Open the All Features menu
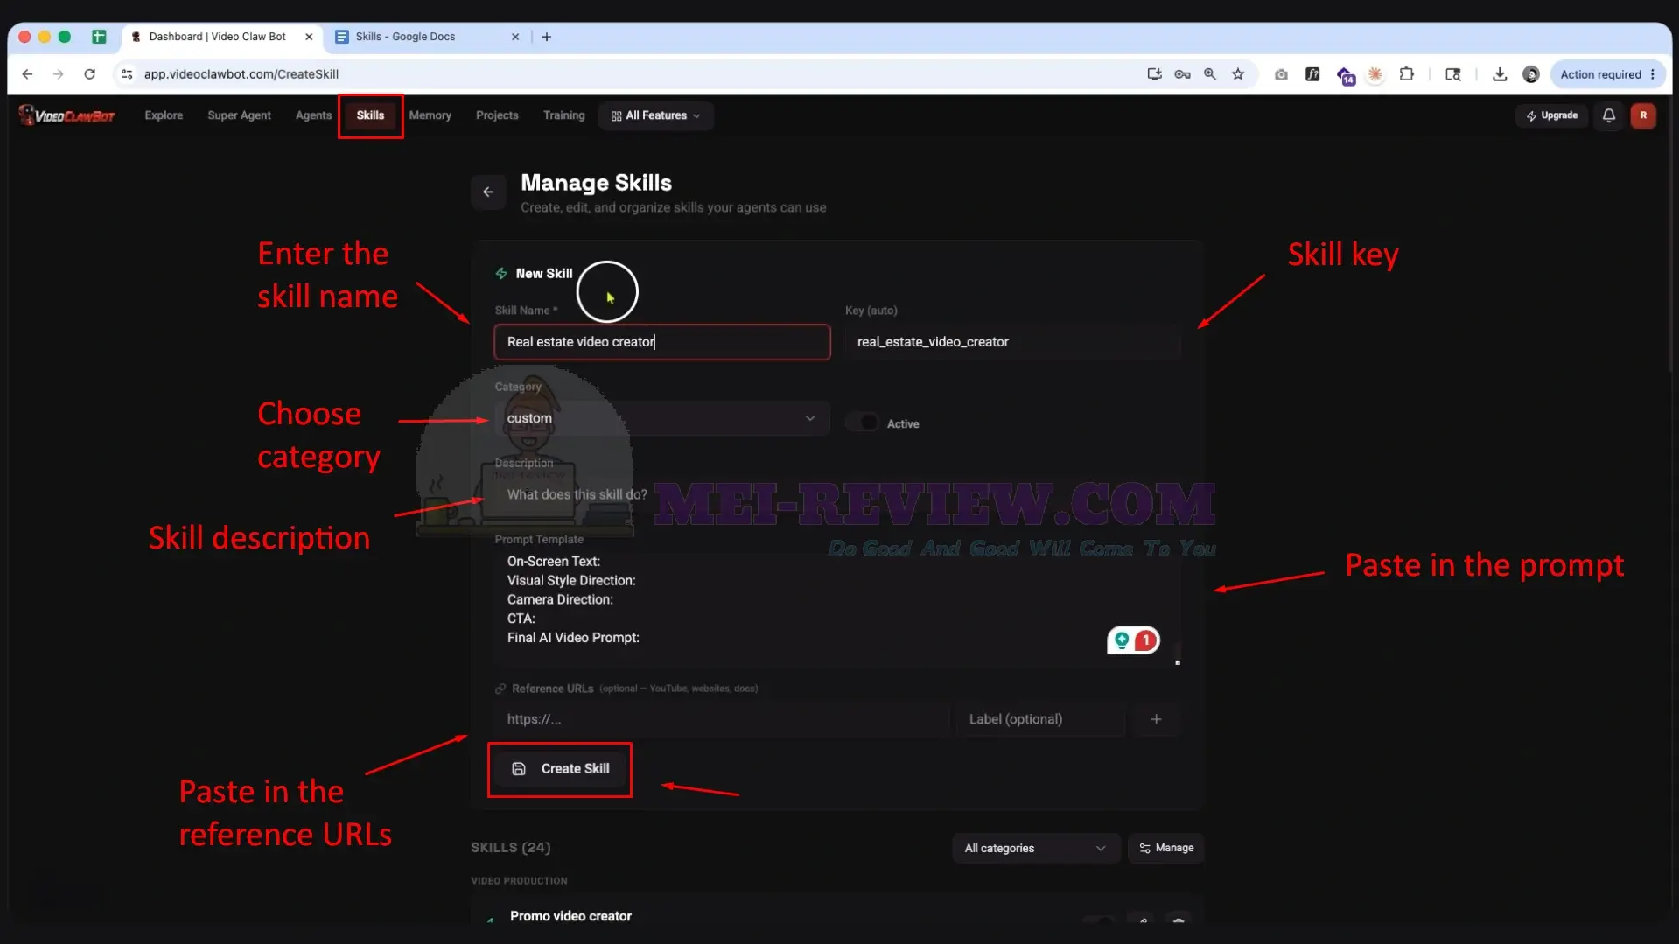1679x944 pixels. (x=655, y=115)
